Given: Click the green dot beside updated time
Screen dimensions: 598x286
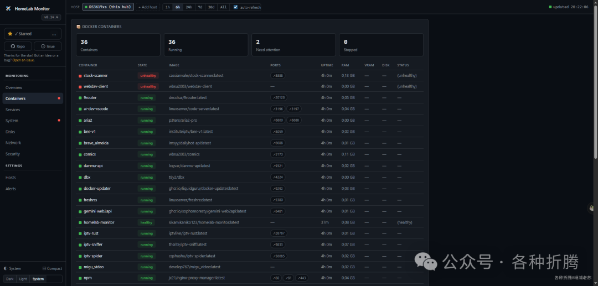Looking at the screenshot, I should pyautogui.click(x=550, y=7).
